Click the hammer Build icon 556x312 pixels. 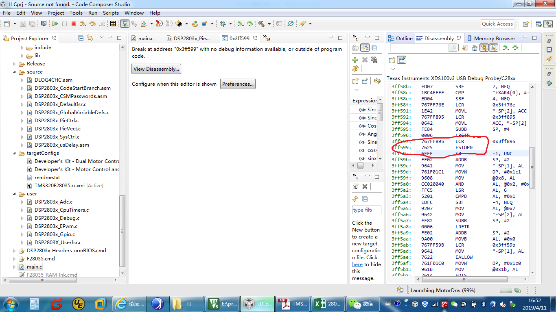(261, 24)
